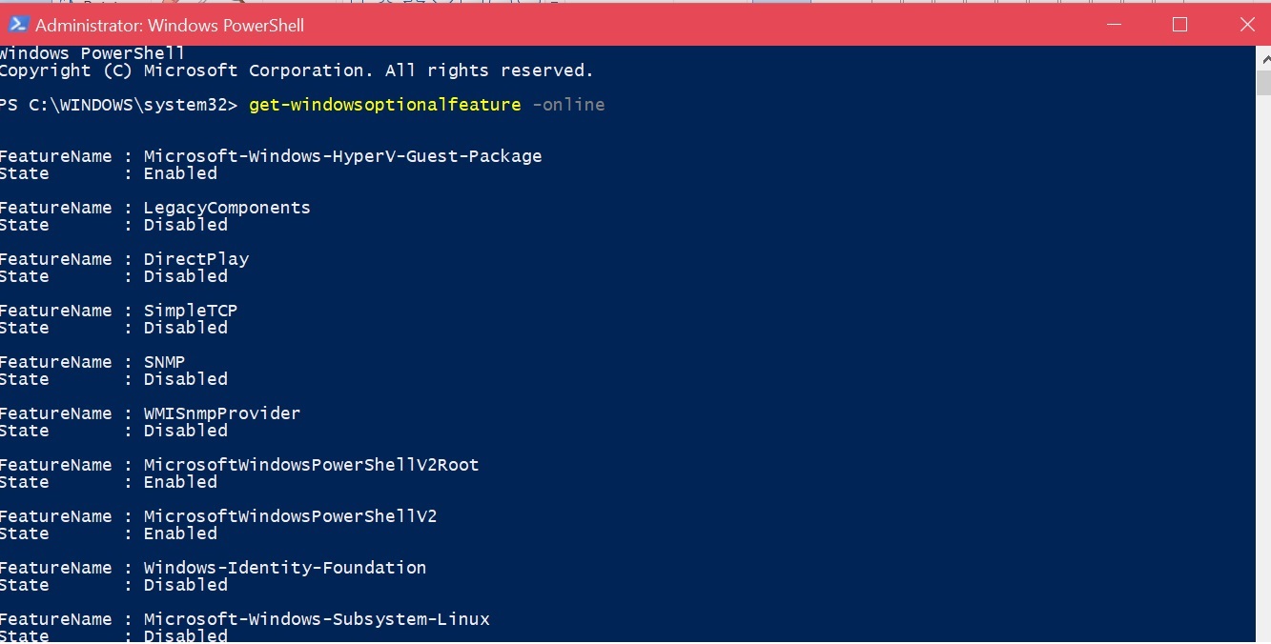This screenshot has height=644, width=1271.
Task: Close the Administrator PowerShell window
Action: click(x=1246, y=25)
